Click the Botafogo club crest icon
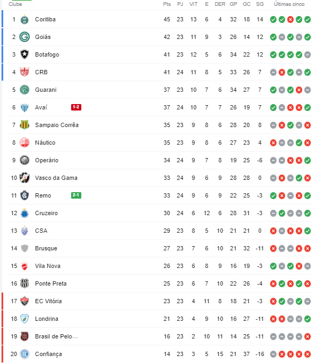Screen dimensions: 322x363 pos(24,54)
